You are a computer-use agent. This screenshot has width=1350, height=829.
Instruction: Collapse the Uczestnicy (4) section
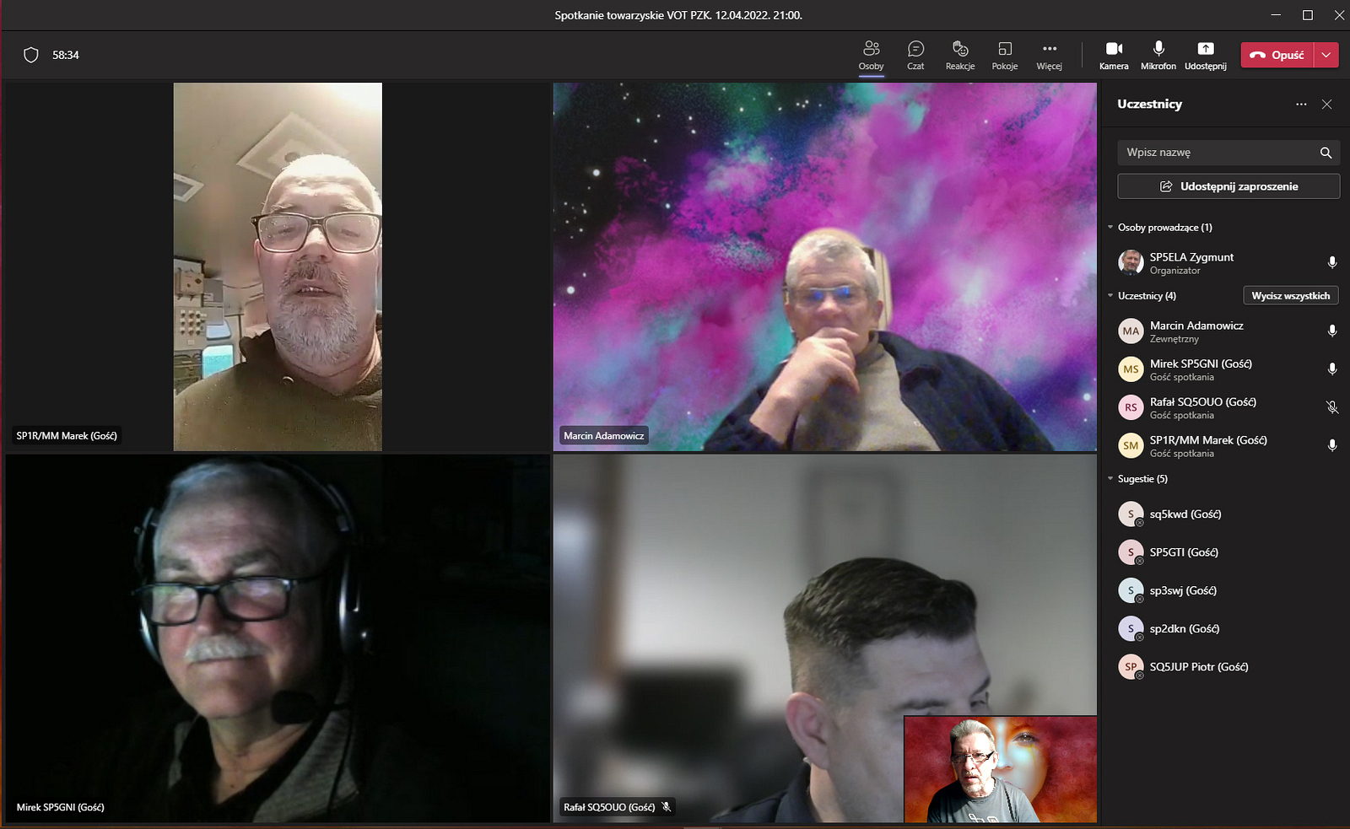pos(1110,295)
